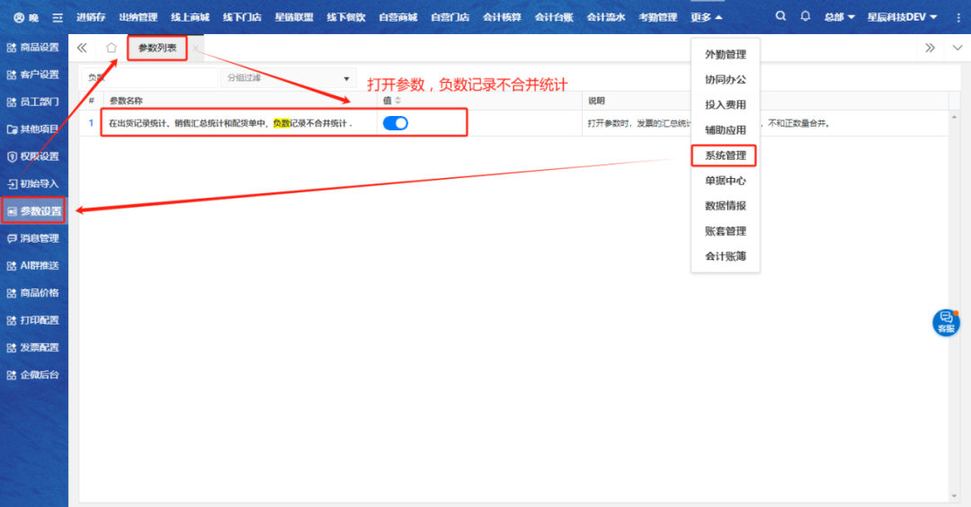Click the double left arrow tab scroll icon

(x=83, y=48)
